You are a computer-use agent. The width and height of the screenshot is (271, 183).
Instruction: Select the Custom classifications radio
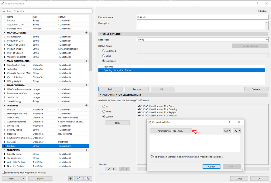(x=104, y=116)
